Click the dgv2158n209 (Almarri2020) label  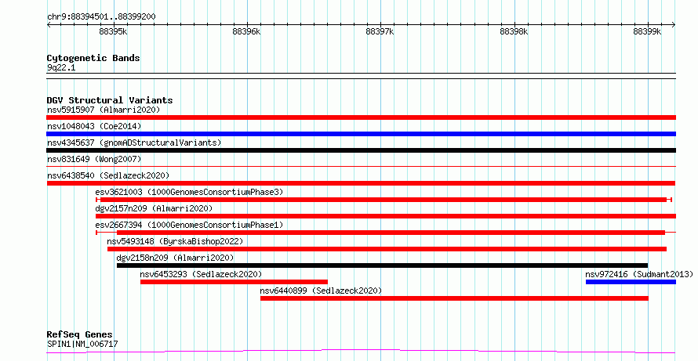pos(175,258)
